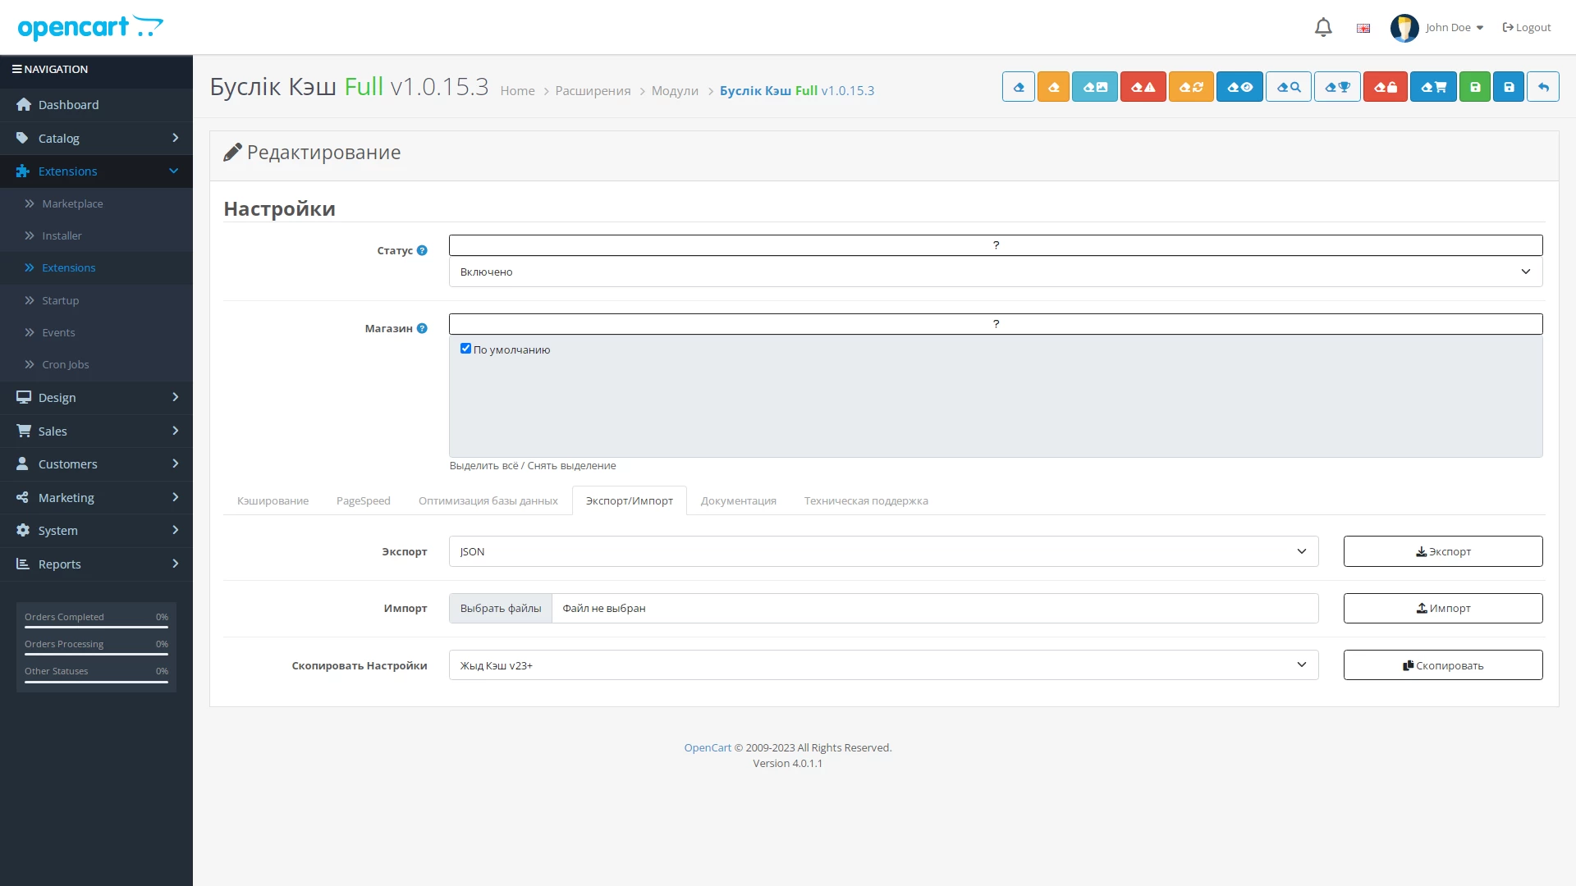1576x886 pixels.
Task: Click the John Doe avatar image
Action: (x=1404, y=28)
